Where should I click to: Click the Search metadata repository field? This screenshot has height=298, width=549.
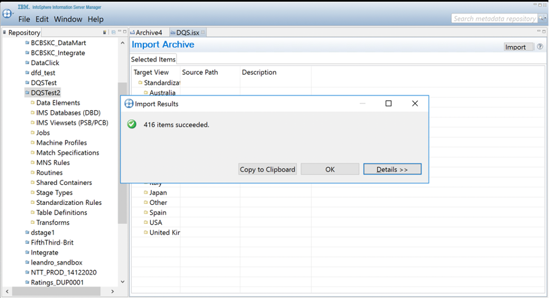point(494,19)
